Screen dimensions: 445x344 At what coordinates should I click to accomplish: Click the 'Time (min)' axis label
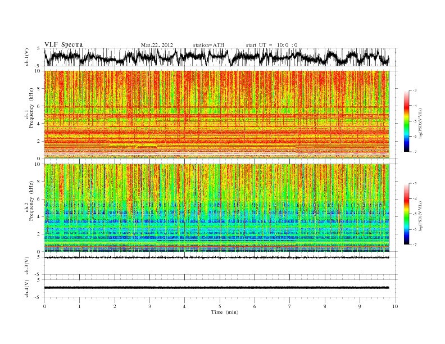click(x=225, y=312)
